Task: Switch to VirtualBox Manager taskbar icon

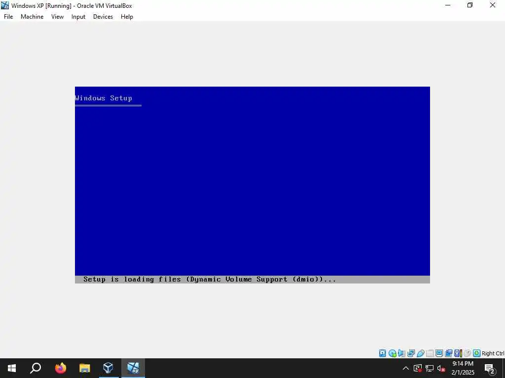Action: 108,368
